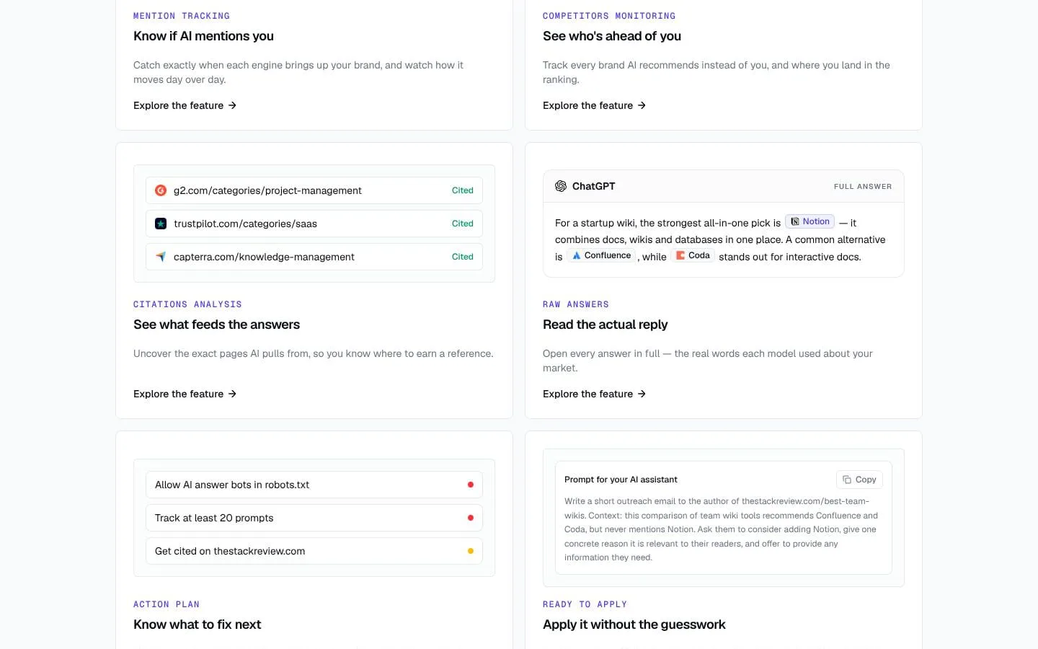Open the trustpilot.com/categories/saas citation row

314,224
